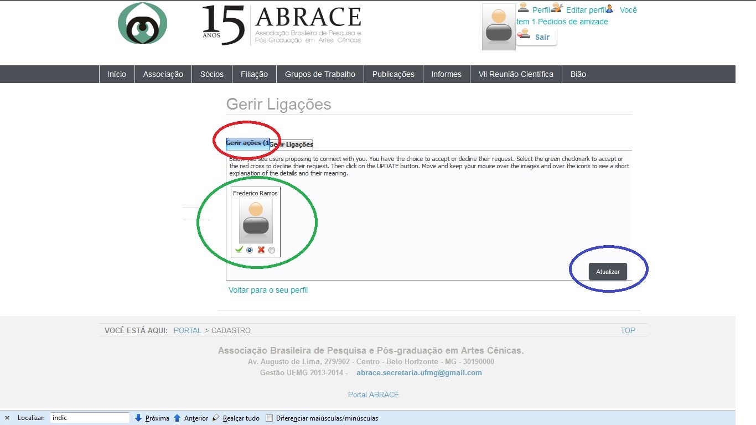Select the decline radio button beside red cross
Viewport: 756px width, 425px height.
[272, 250]
